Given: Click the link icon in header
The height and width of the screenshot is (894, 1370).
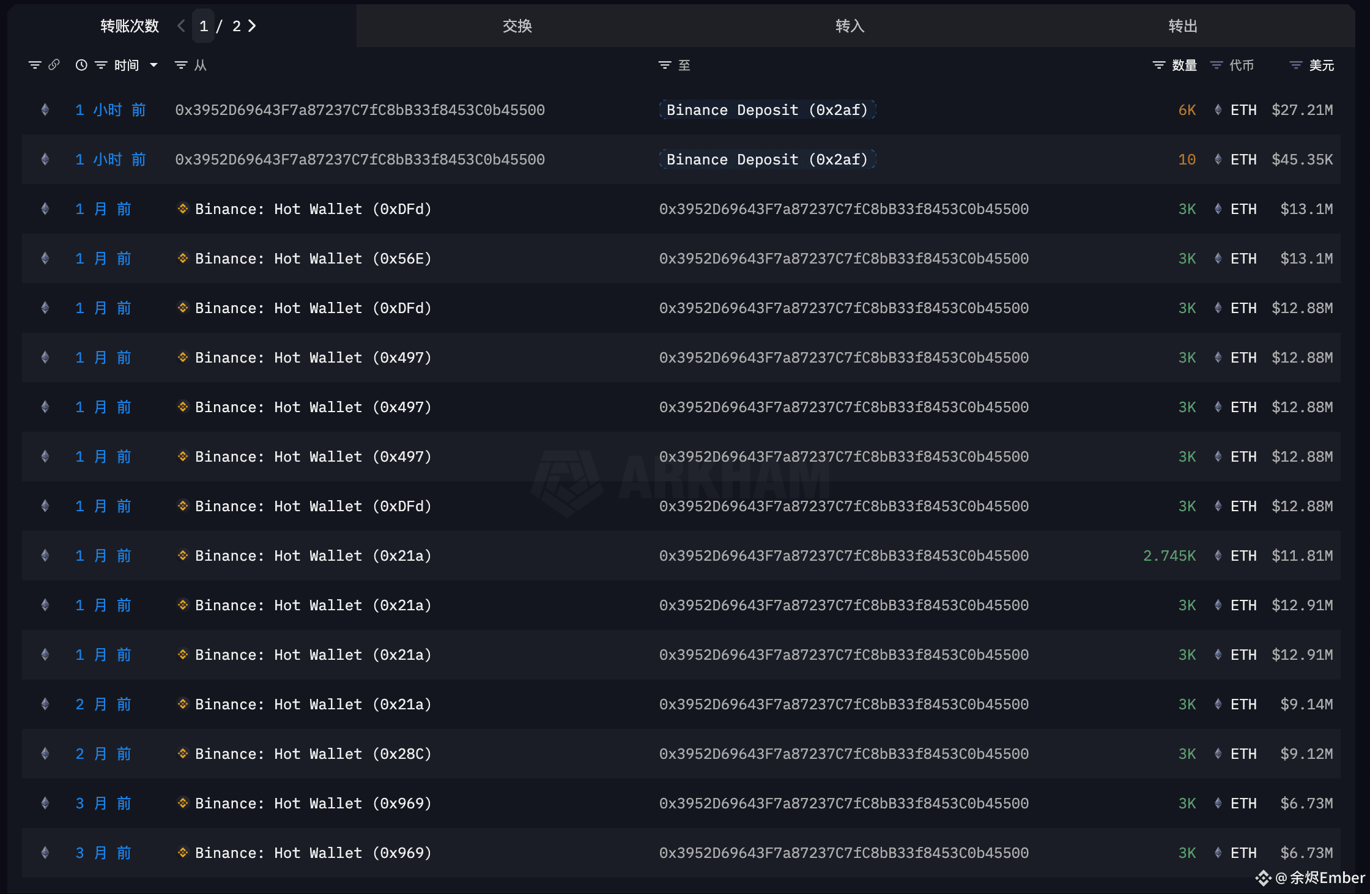Looking at the screenshot, I should tap(54, 65).
